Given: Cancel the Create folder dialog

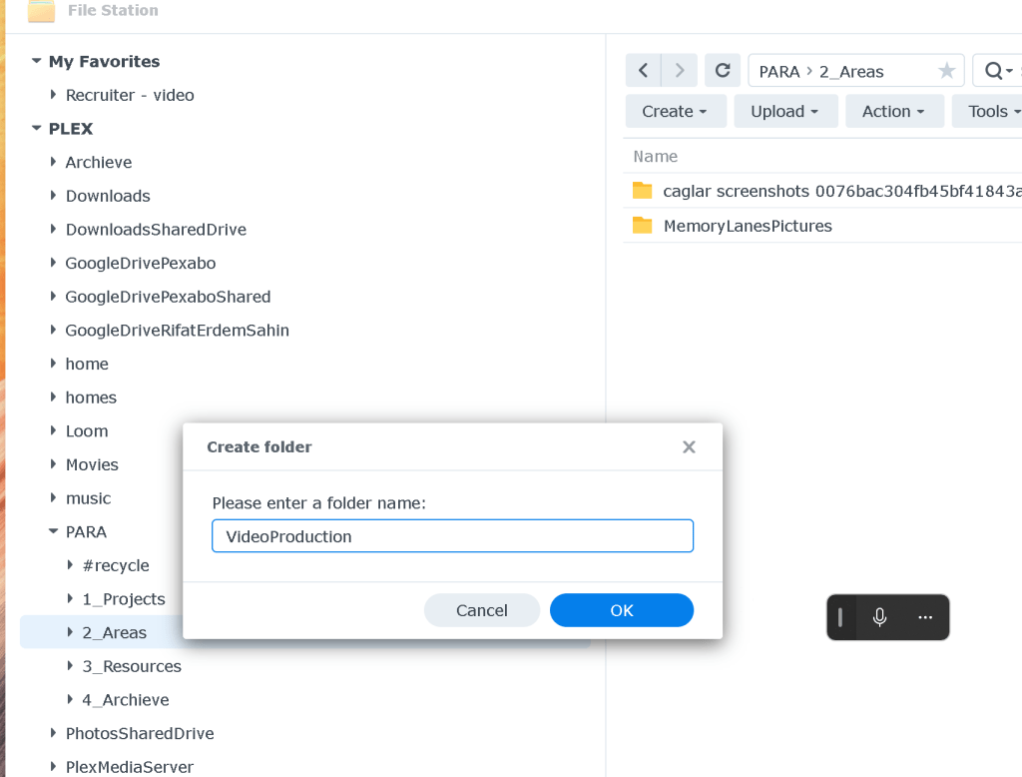Looking at the screenshot, I should coord(482,610).
